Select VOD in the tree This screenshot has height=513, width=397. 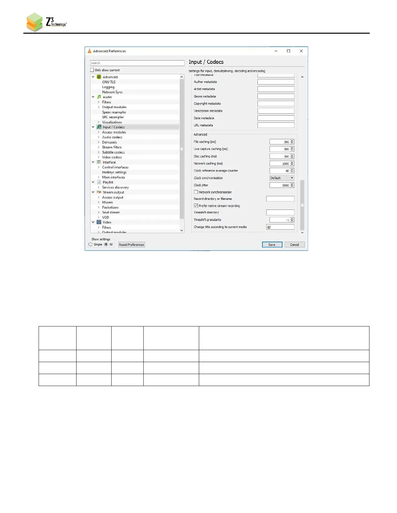106,218
